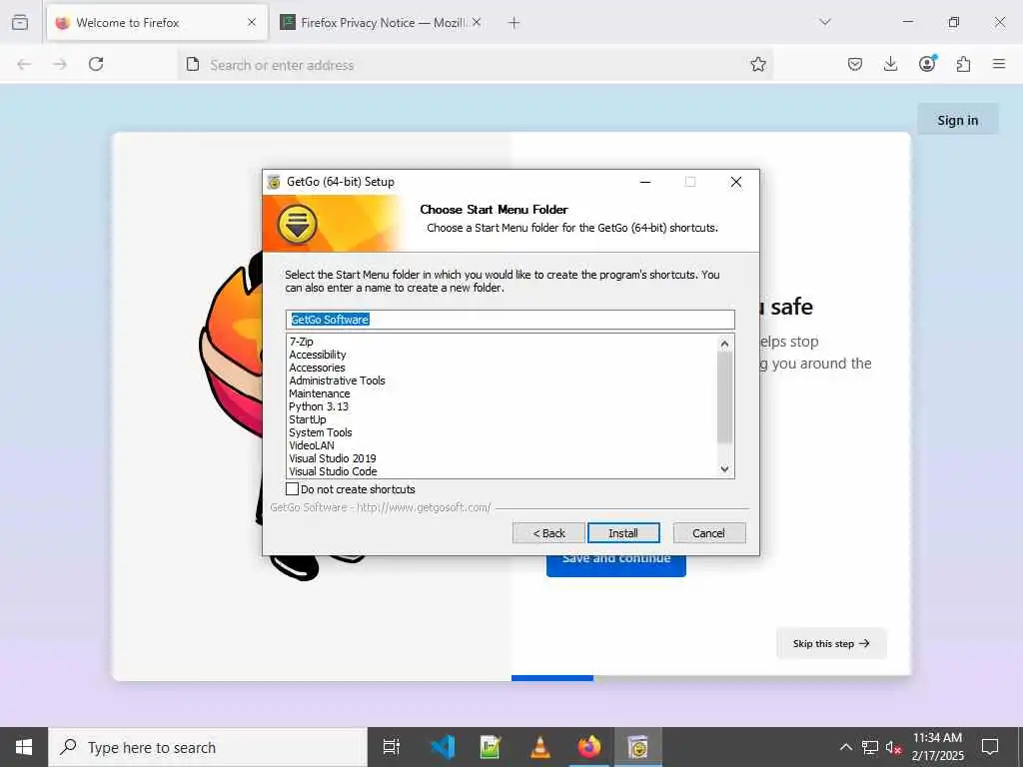The height and width of the screenshot is (767, 1023).
Task: Show hidden system tray icons
Action: 845,747
